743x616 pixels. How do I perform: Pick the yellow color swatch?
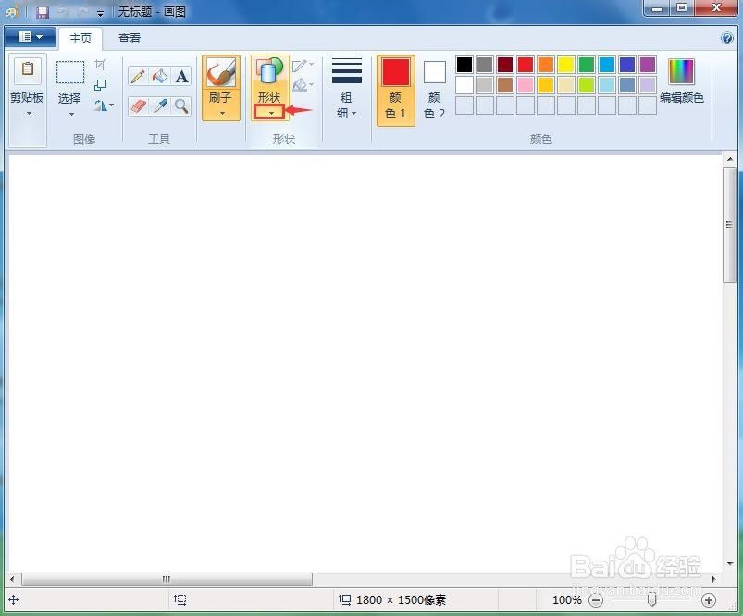coord(566,65)
